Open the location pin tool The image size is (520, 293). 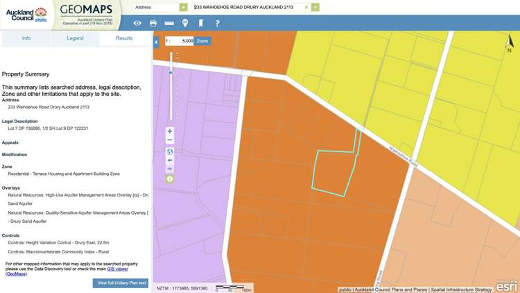coord(185,23)
